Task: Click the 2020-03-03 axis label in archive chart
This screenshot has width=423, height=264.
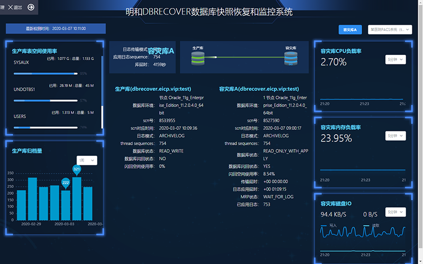Action: [64, 224]
